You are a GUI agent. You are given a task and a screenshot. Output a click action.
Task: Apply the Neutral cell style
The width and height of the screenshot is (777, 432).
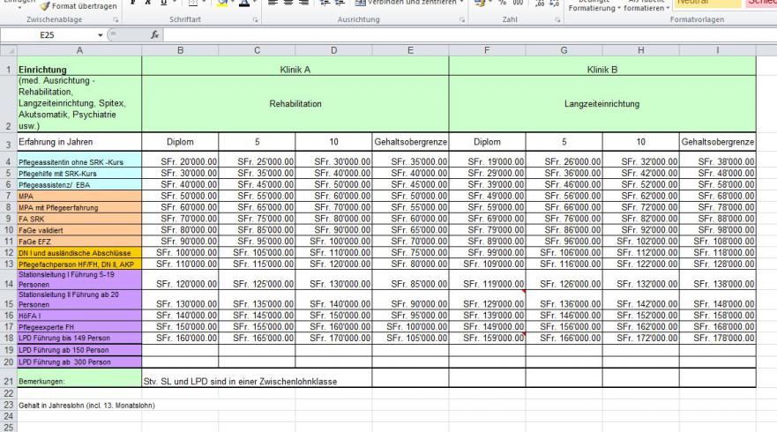(x=706, y=3)
